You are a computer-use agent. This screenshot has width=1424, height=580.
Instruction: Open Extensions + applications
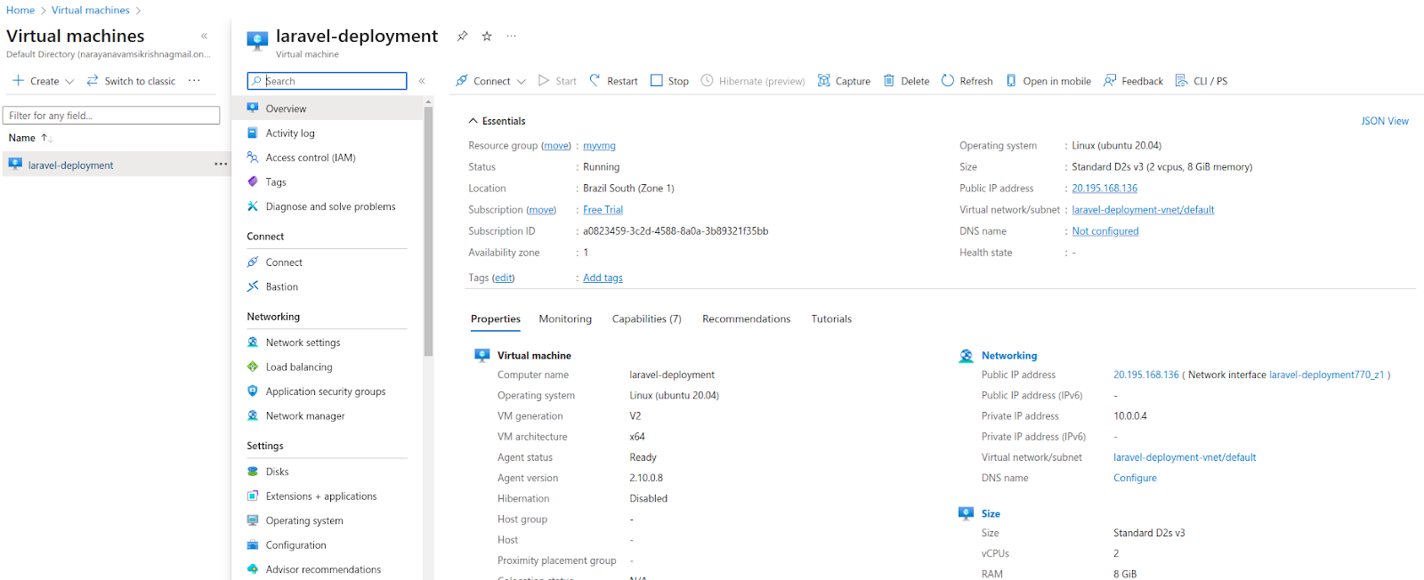[321, 496]
